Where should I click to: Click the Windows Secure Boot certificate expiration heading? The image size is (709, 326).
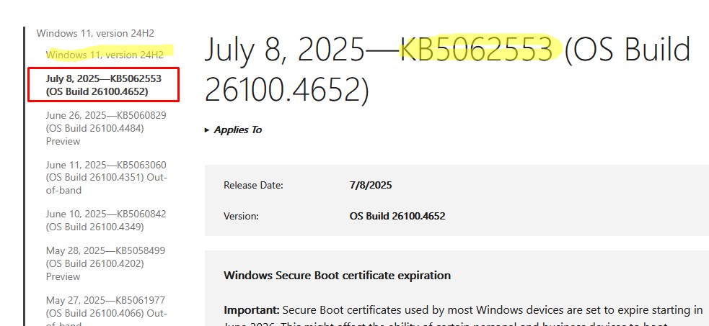click(x=337, y=275)
